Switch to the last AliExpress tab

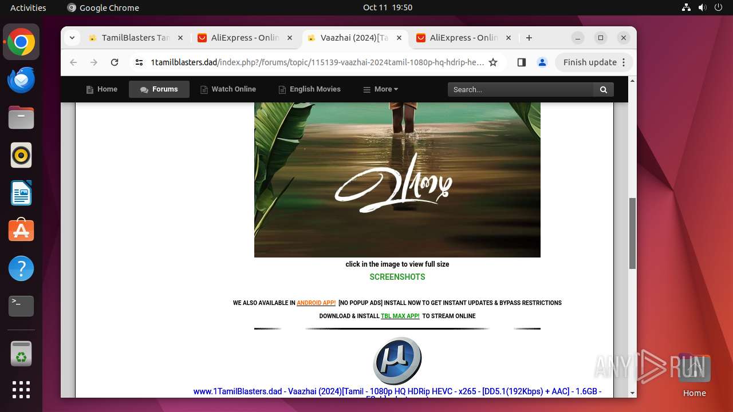[x=464, y=38]
